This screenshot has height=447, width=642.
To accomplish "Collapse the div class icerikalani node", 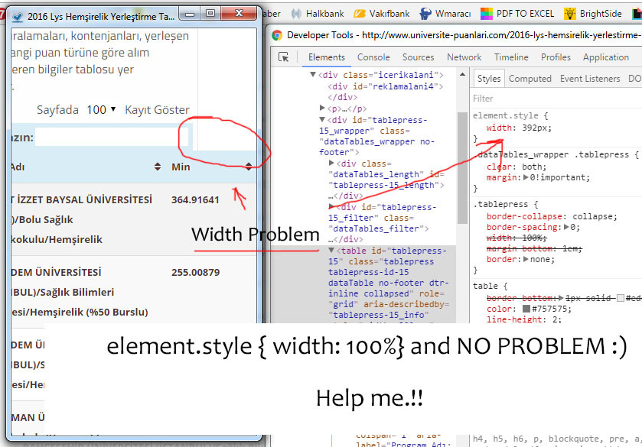I will pos(313,74).
